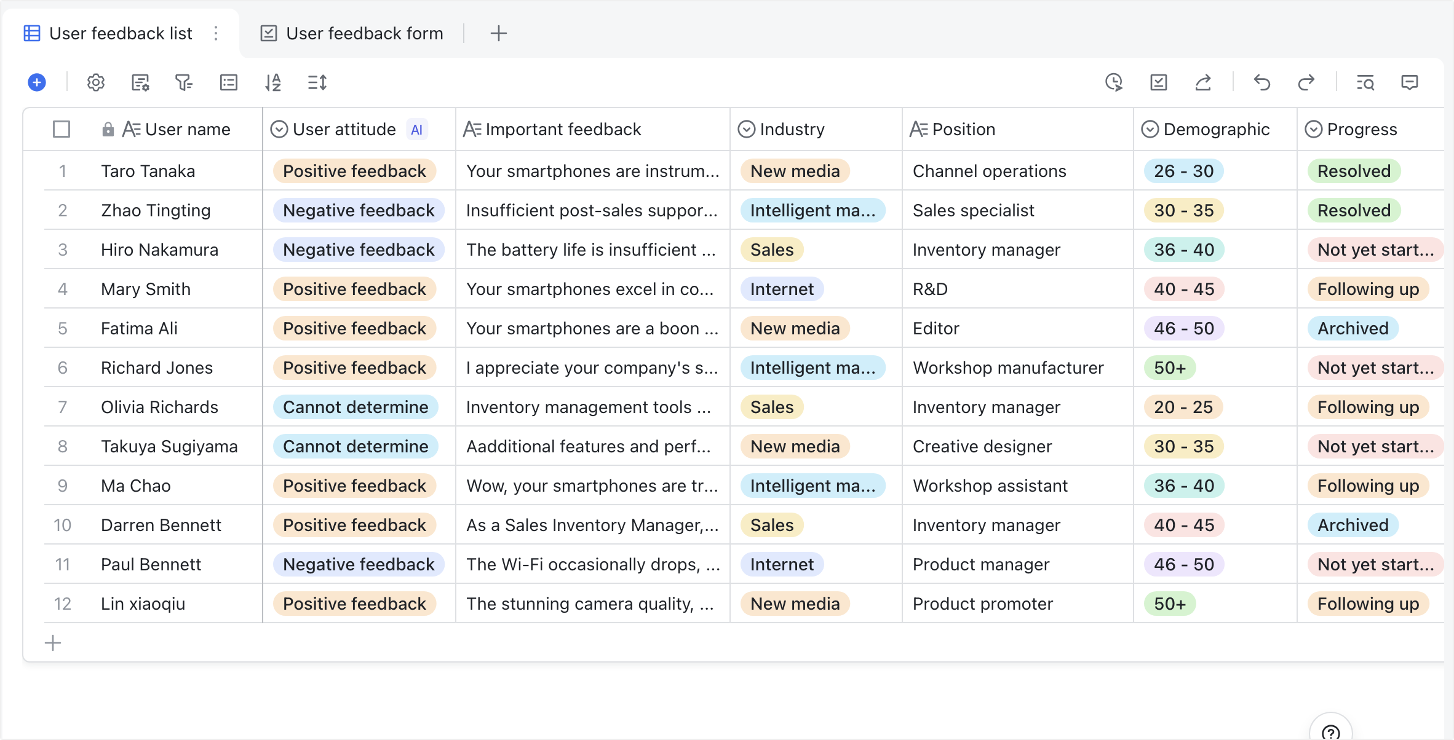The width and height of the screenshot is (1454, 740).
Task: Open the User feedback list tab options menu
Action: pyautogui.click(x=216, y=33)
